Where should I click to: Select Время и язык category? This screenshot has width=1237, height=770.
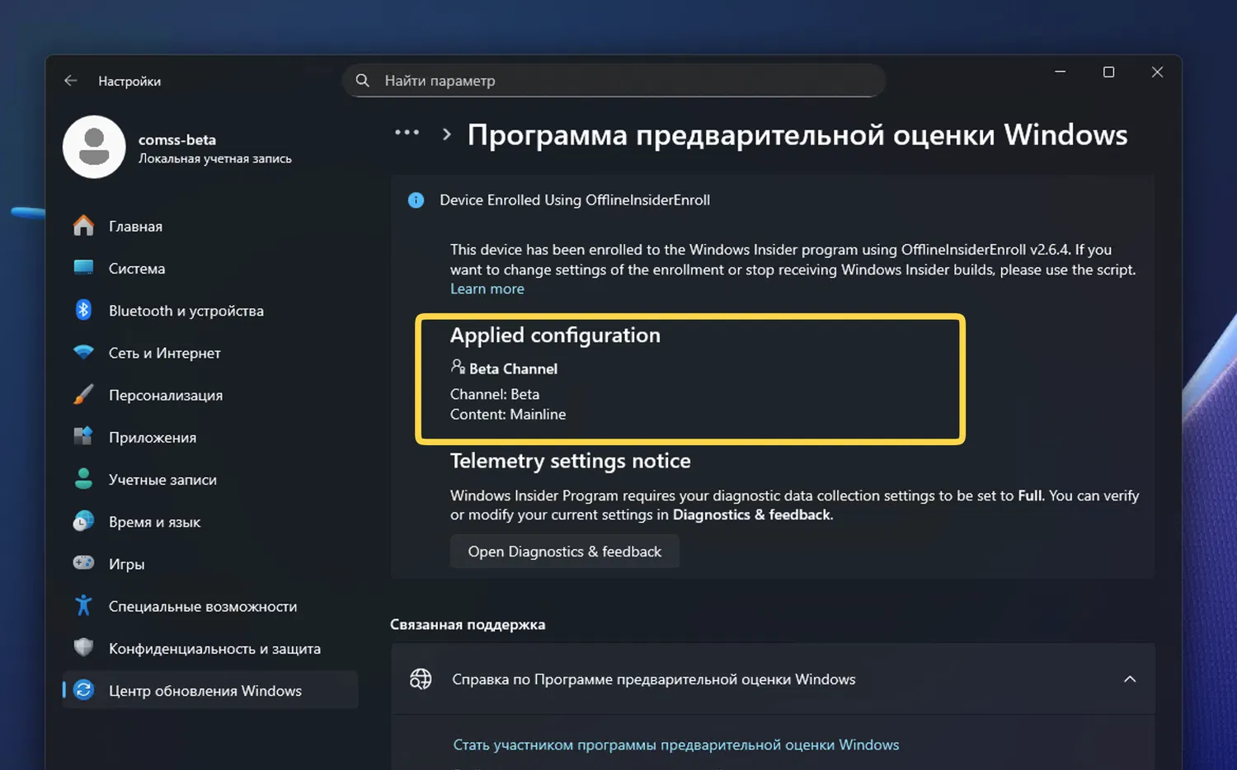pyautogui.click(x=210, y=521)
